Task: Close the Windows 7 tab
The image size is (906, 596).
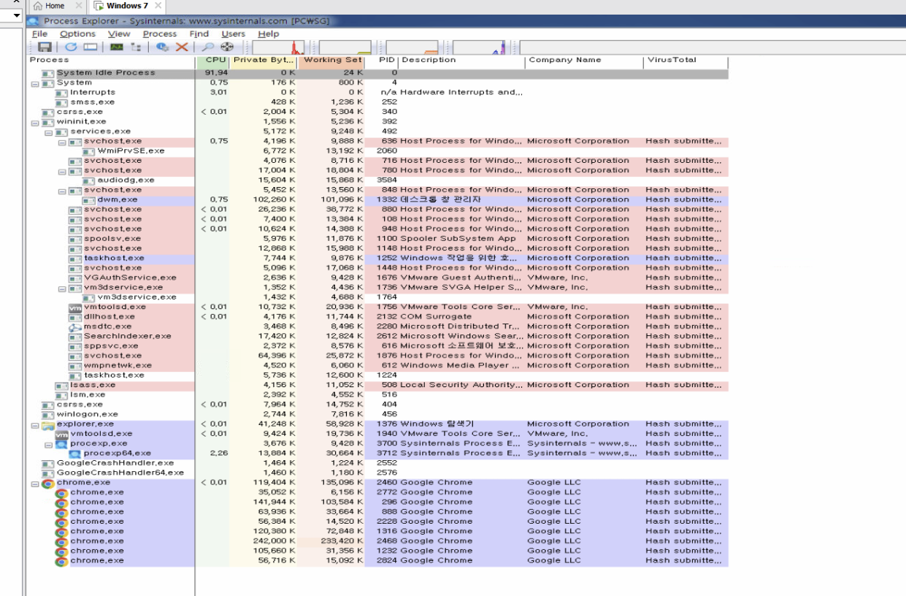Action: click(158, 6)
